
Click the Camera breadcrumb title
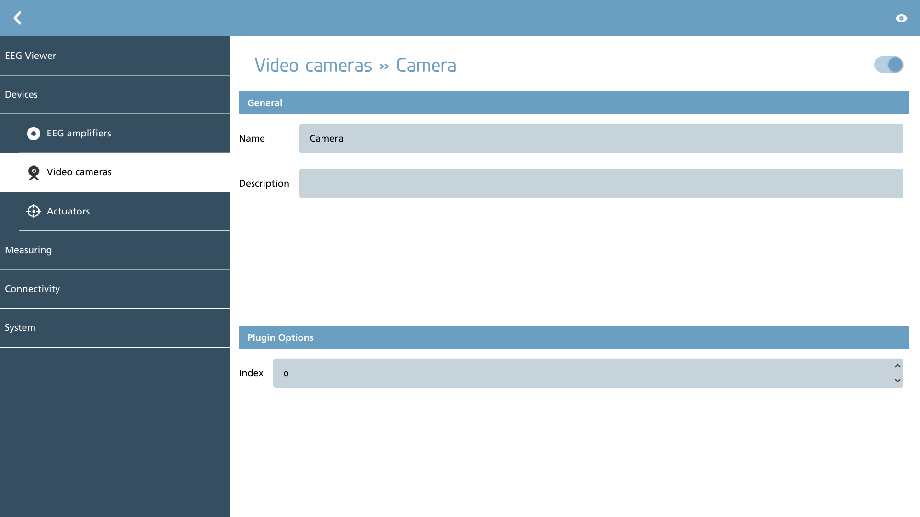coord(426,66)
